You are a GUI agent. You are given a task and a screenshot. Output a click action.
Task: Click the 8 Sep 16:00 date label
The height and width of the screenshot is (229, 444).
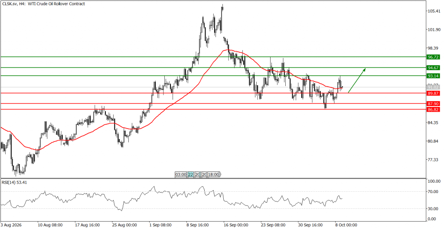199,225
